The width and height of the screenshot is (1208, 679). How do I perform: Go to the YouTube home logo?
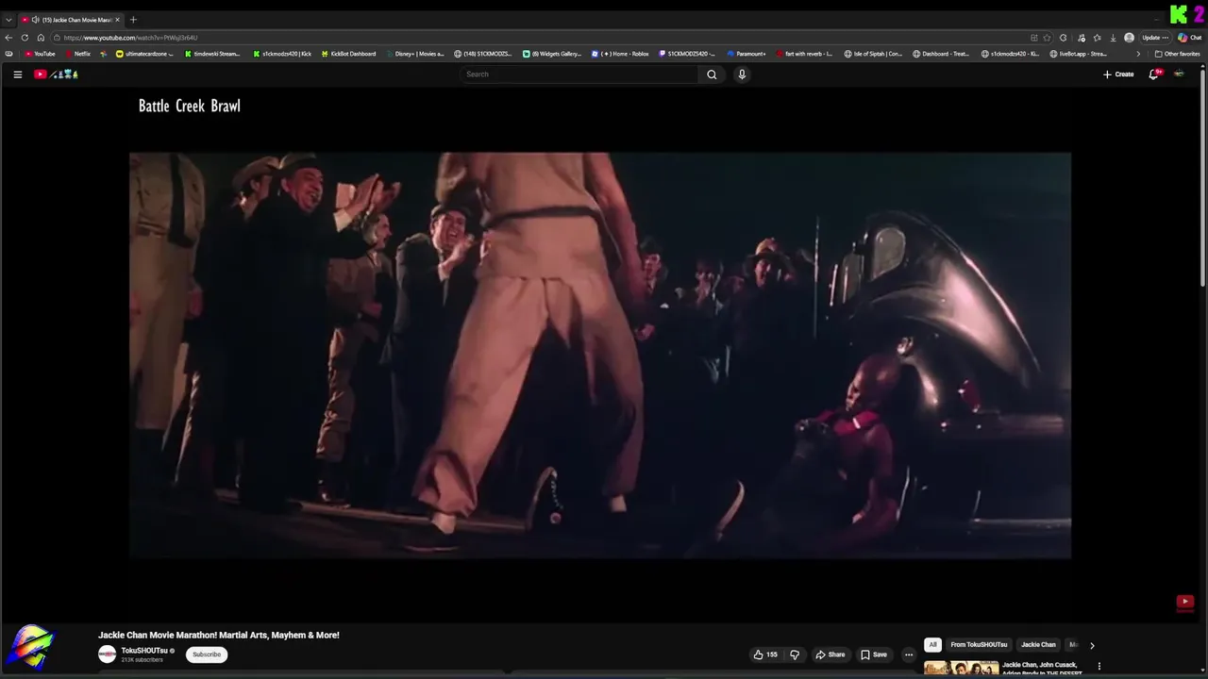[x=56, y=75]
